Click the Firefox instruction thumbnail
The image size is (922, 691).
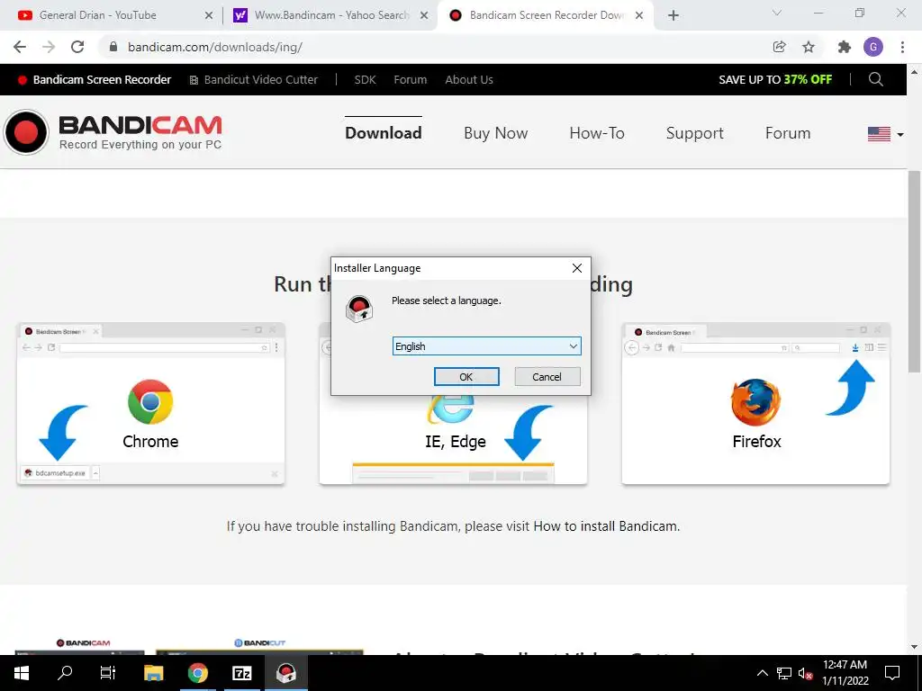pos(755,404)
